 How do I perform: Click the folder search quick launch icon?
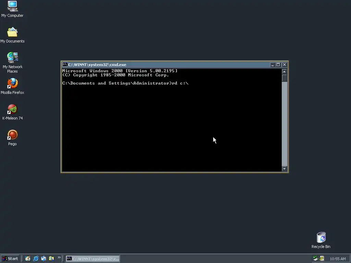pos(51,259)
